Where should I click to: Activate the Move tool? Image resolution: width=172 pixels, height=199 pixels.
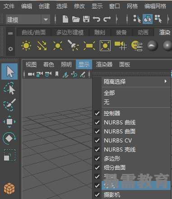[9, 122]
